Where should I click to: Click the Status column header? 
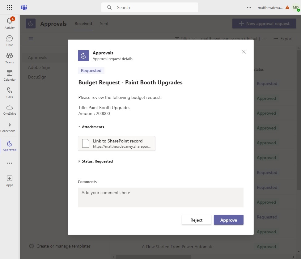[259, 70]
